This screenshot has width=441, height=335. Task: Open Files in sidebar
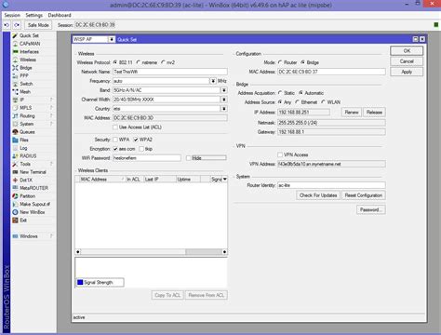(x=24, y=140)
